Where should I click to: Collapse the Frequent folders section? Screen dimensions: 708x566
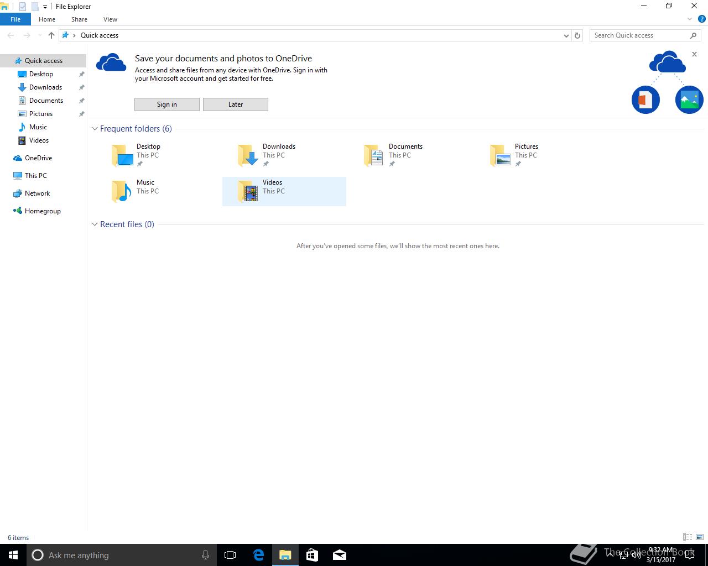pyautogui.click(x=95, y=129)
